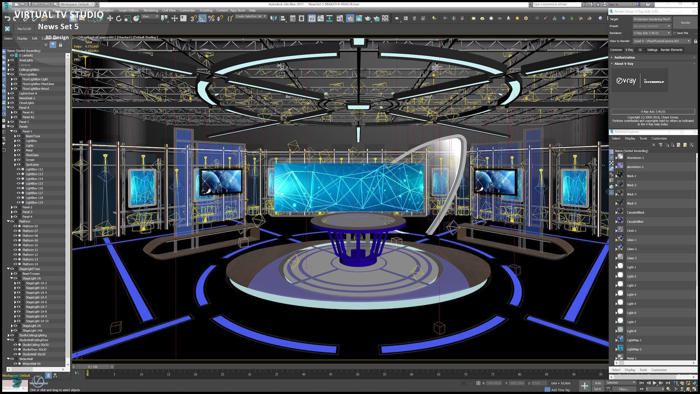Enable the Save File checkbox

674,33
